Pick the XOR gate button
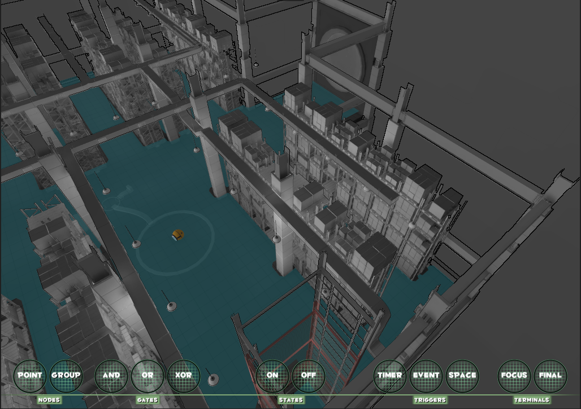Viewport: 581px width, 409px height. 184,375
